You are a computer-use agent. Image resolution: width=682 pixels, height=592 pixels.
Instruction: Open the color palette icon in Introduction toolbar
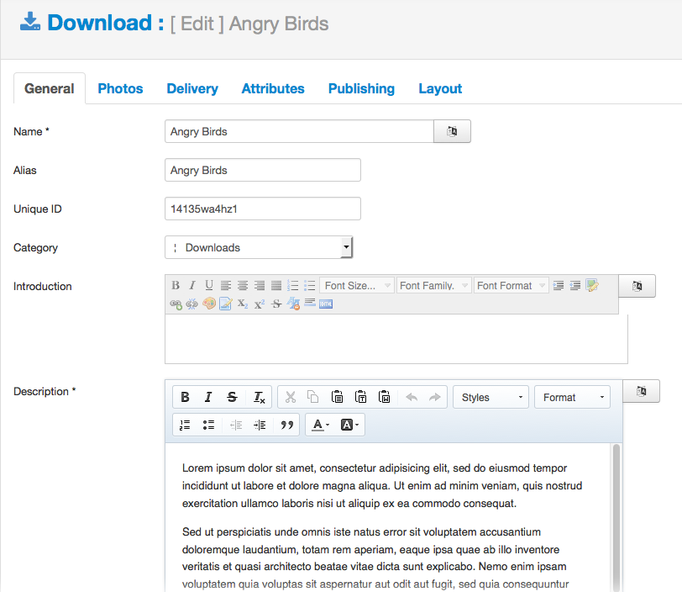pos(209,304)
